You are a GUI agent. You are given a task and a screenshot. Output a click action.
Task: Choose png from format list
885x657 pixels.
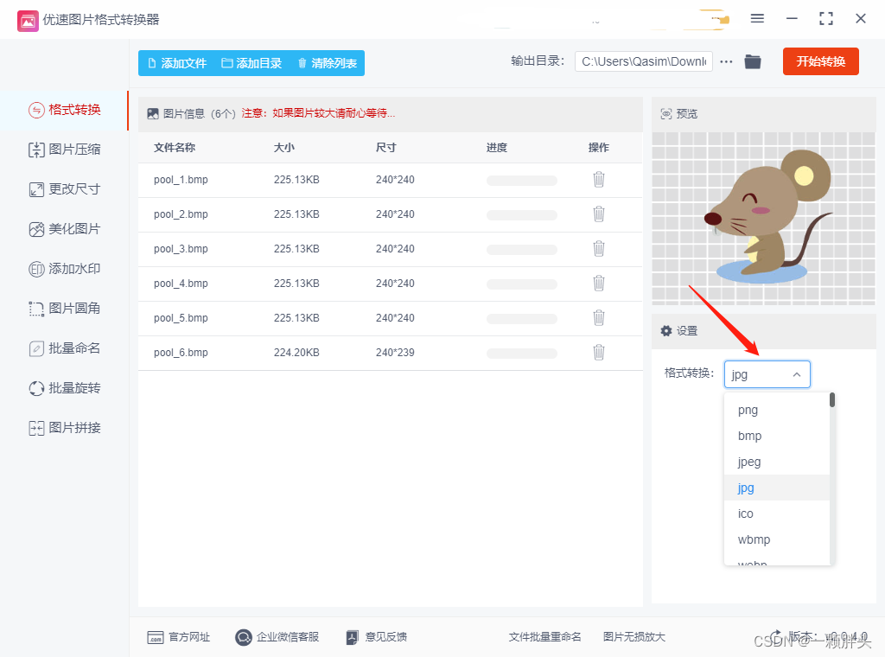[x=777, y=411]
